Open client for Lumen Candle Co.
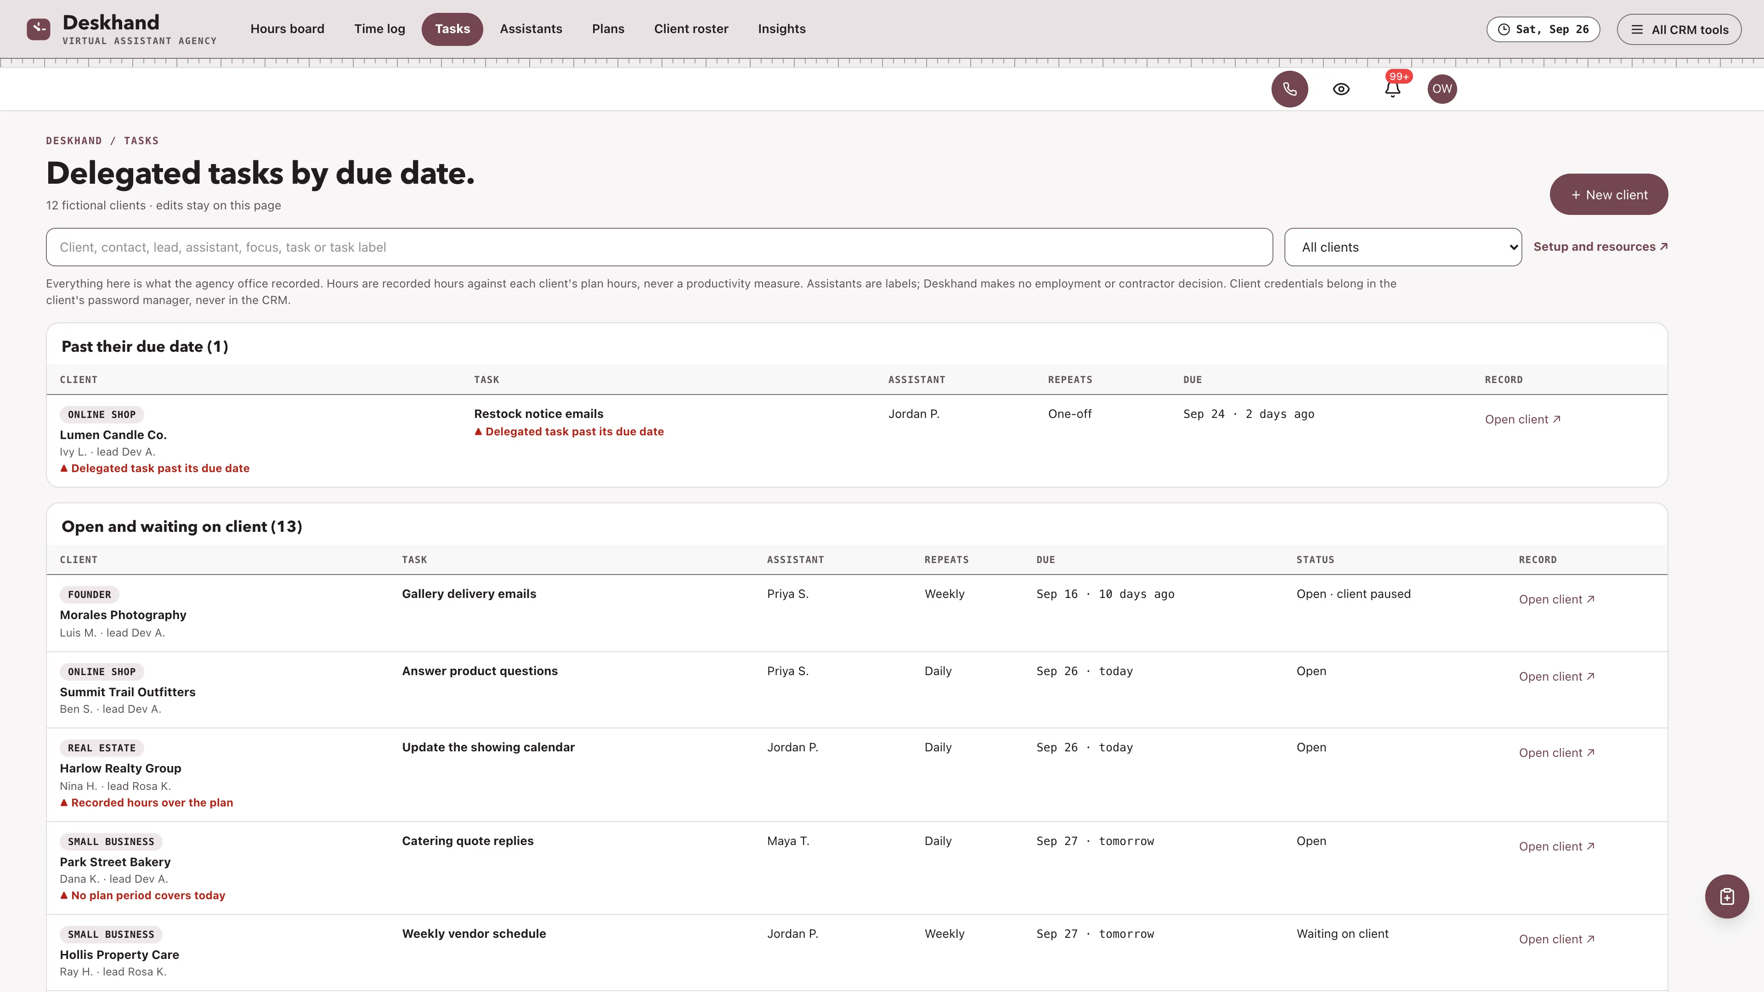 click(x=1522, y=420)
